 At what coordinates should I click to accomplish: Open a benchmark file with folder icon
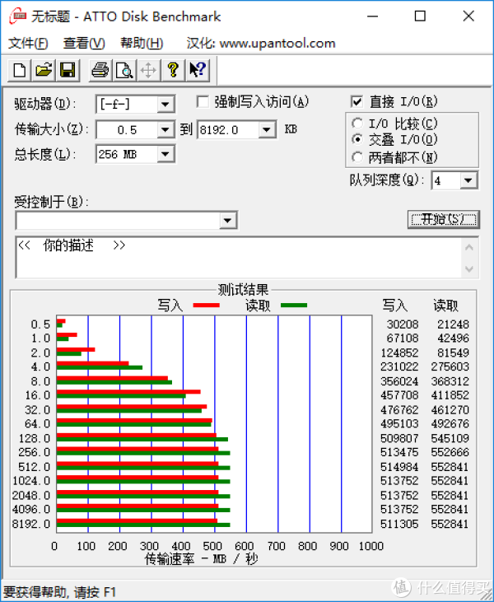44,70
